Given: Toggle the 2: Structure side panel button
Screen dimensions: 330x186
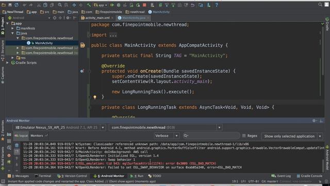Looking at the screenshot, I should (x=3, y=51).
